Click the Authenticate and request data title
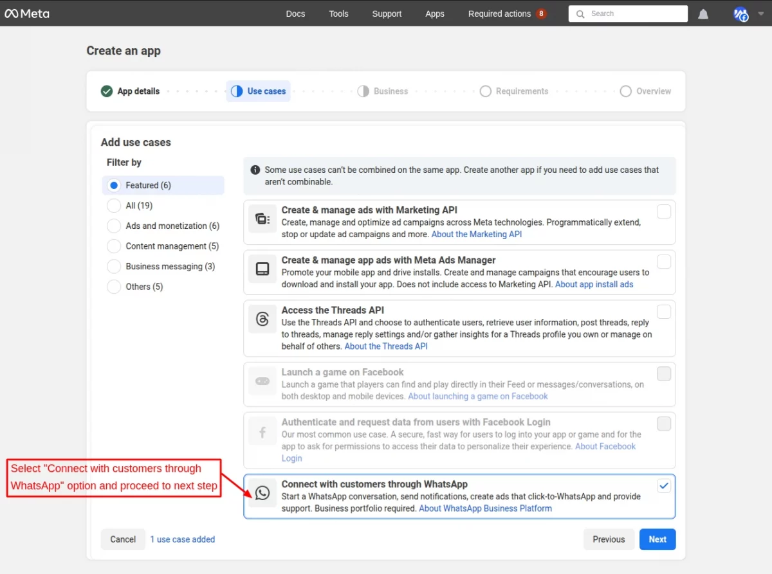Viewport: 772px width, 574px height. 416,422
